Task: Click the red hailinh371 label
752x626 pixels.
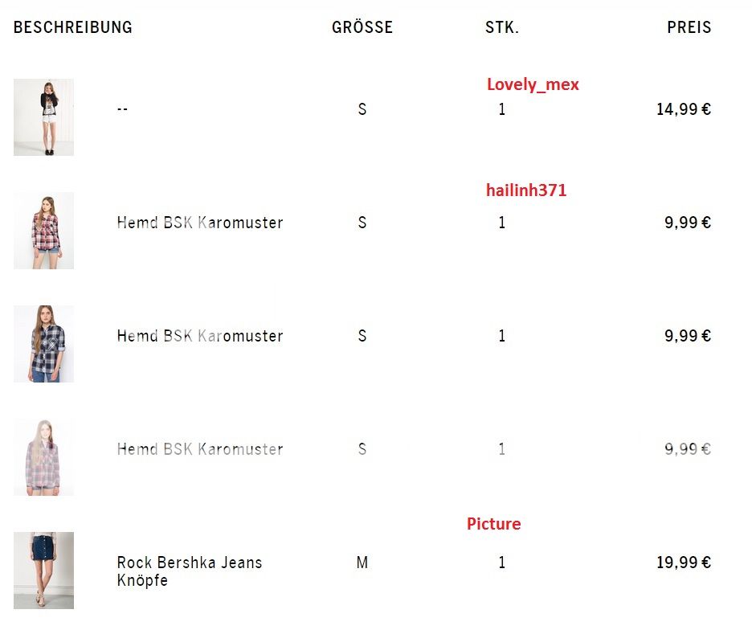Action: tap(526, 190)
